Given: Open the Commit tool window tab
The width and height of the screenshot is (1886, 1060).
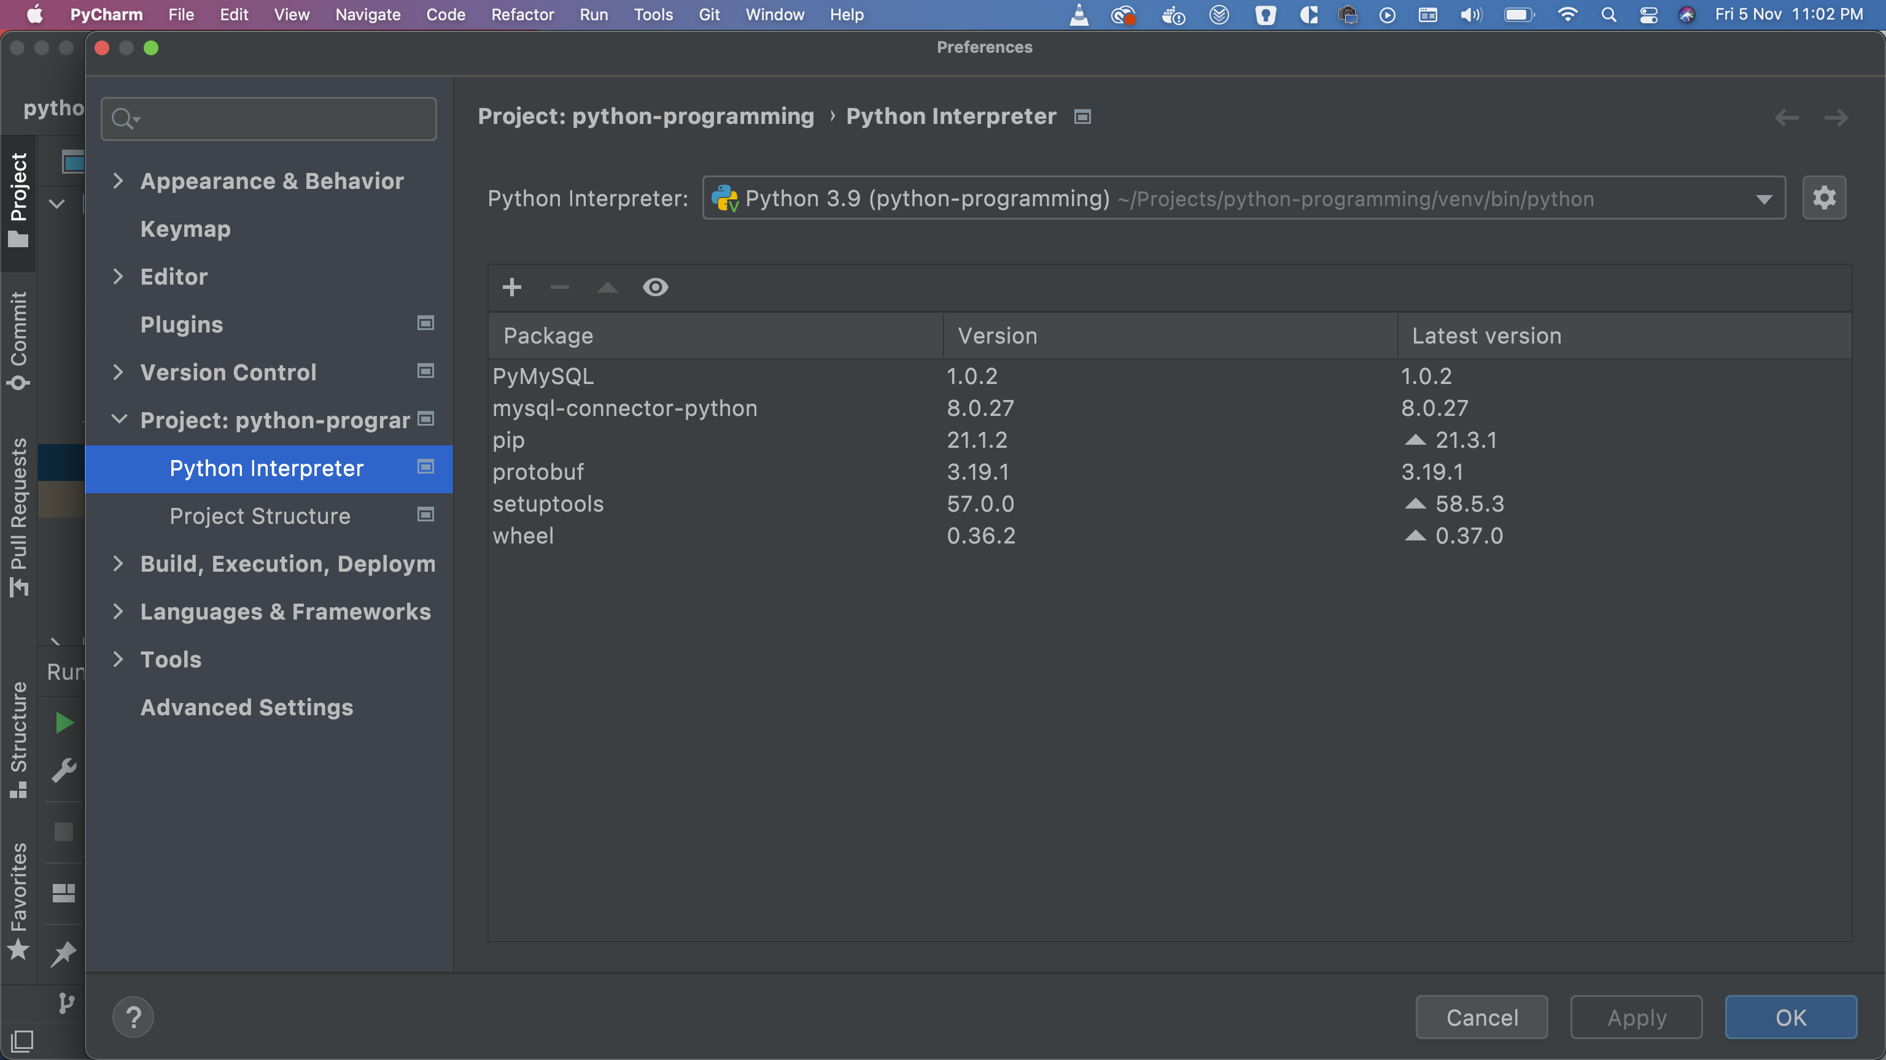Looking at the screenshot, I should (x=18, y=339).
